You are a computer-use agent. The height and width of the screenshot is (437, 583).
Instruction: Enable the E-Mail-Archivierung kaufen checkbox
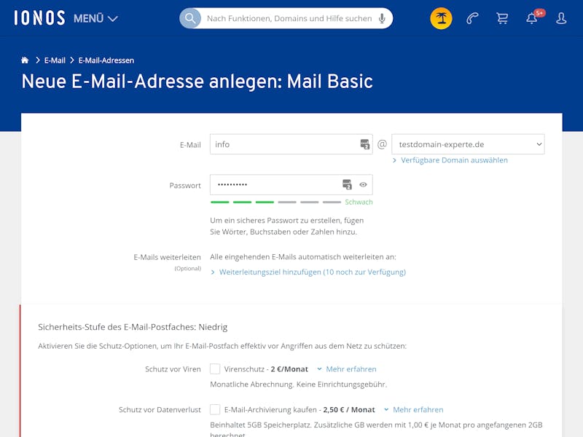click(x=215, y=409)
